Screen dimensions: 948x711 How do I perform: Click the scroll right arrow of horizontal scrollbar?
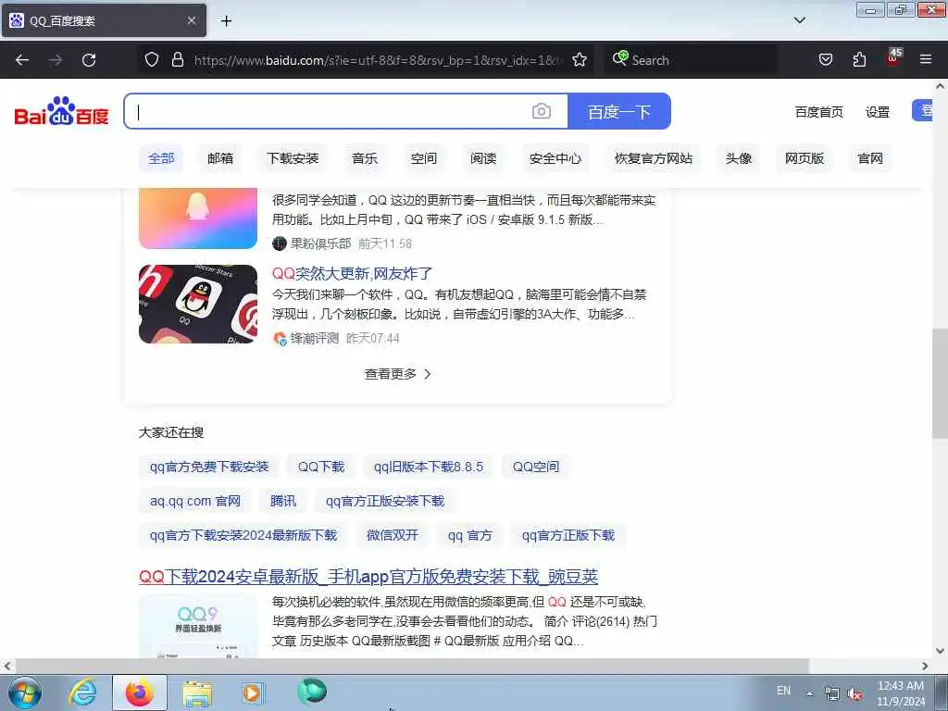(x=925, y=666)
